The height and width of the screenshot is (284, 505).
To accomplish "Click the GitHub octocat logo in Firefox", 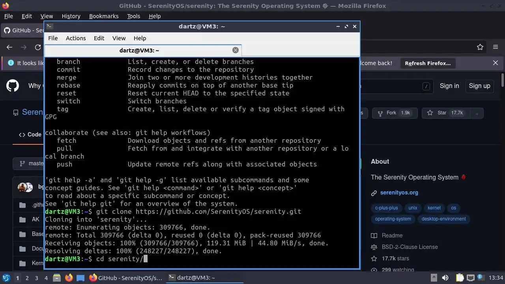I will pyautogui.click(x=13, y=86).
